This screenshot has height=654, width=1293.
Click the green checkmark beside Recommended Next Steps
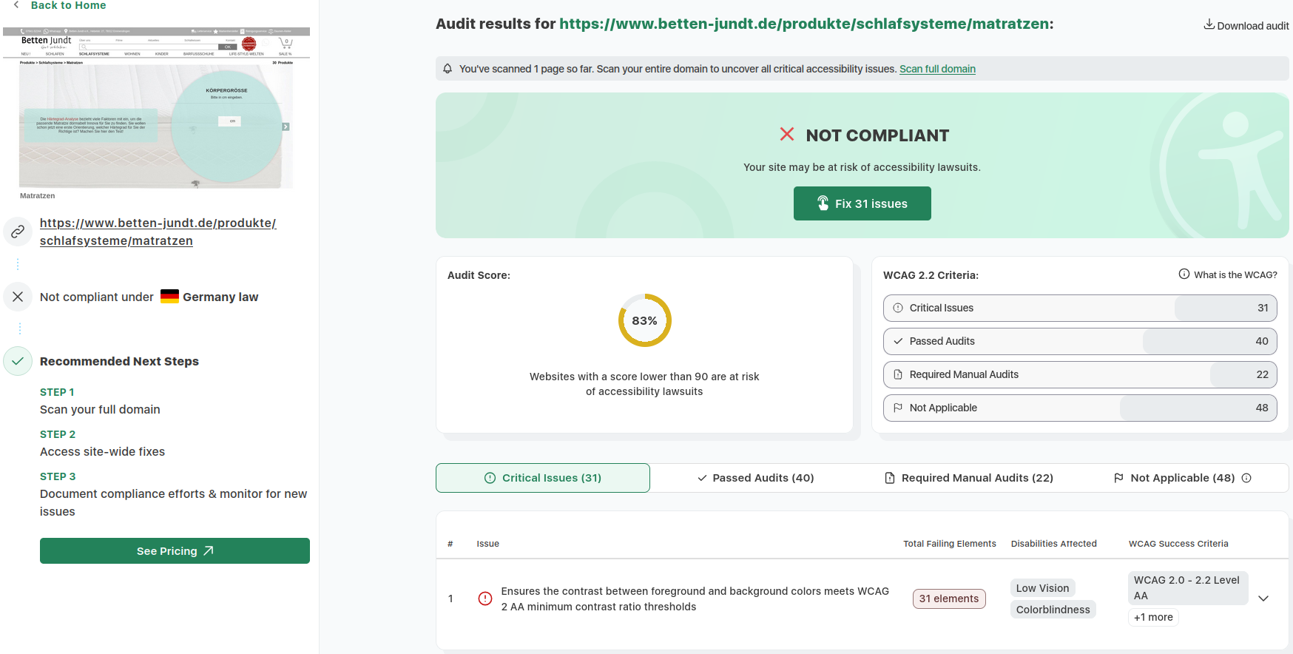coord(18,361)
